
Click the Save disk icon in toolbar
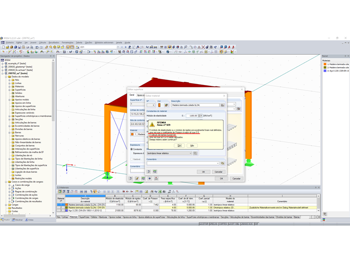coord(19,47)
